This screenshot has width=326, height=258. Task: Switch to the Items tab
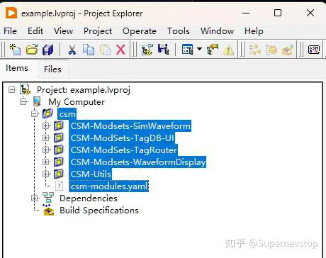point(17,68)
